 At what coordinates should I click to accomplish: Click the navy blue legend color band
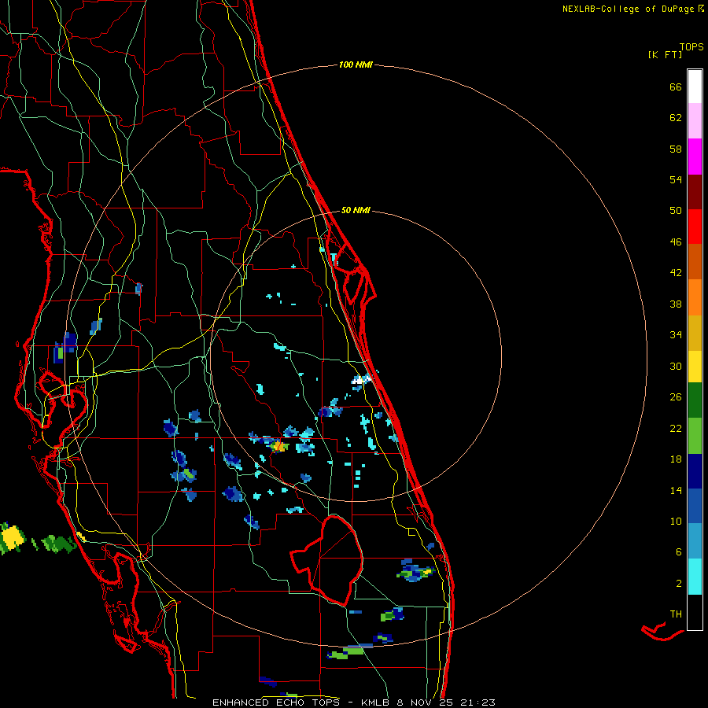[695, 471]
